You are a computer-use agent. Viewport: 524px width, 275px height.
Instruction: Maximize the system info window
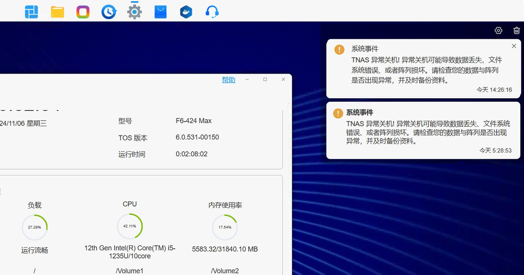click(265, 79)
